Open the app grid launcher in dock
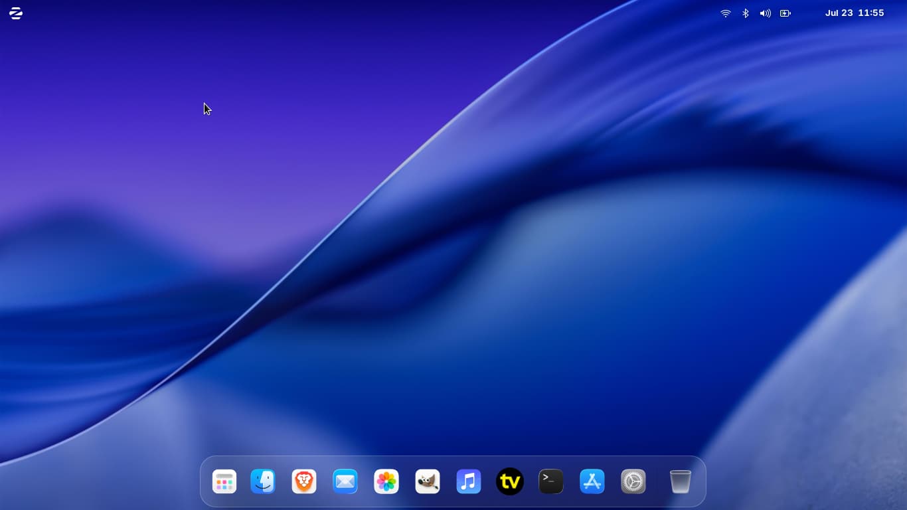Viewport: 907px width, 510px height. pyautogui.click(x=224, y=481)
